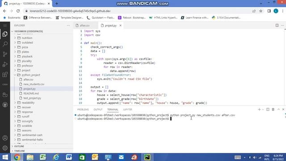Maximize the terminal panel size
The image size is (286, 161).
click(278, 109)
